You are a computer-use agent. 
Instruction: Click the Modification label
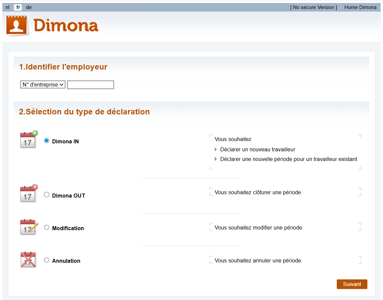pyautogui.click(x=68, y=228)
